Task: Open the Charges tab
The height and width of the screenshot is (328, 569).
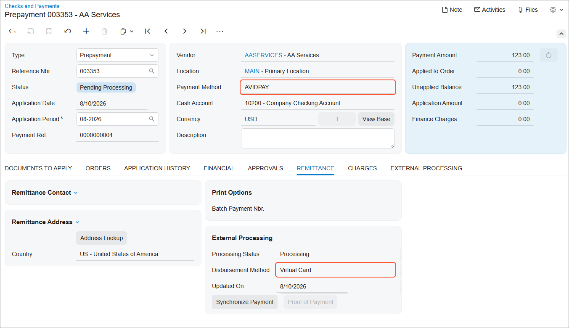Action: [363, 168]
